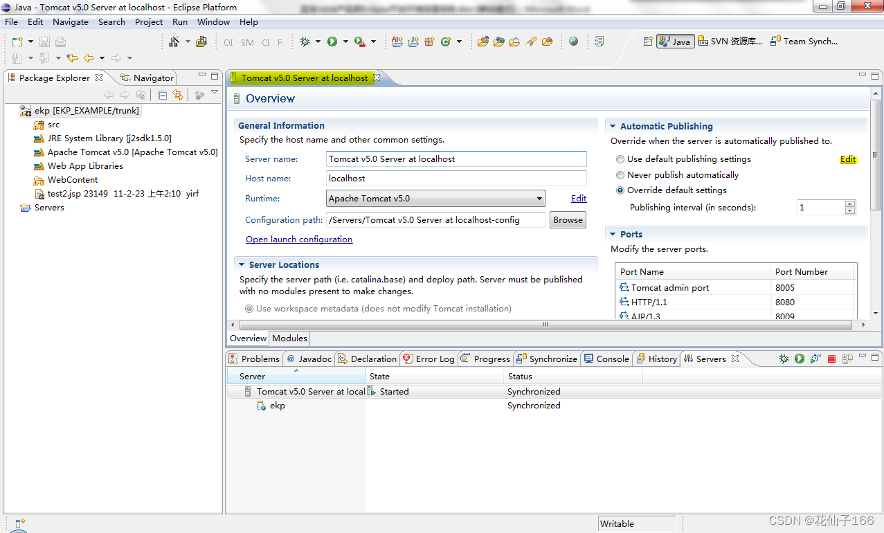Click the Open Perspective icon
Viewport: 884px width, 533px height.
tap(648, 42)
